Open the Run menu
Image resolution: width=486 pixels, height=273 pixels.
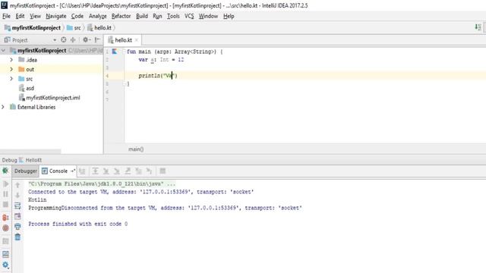pos(157,16)
